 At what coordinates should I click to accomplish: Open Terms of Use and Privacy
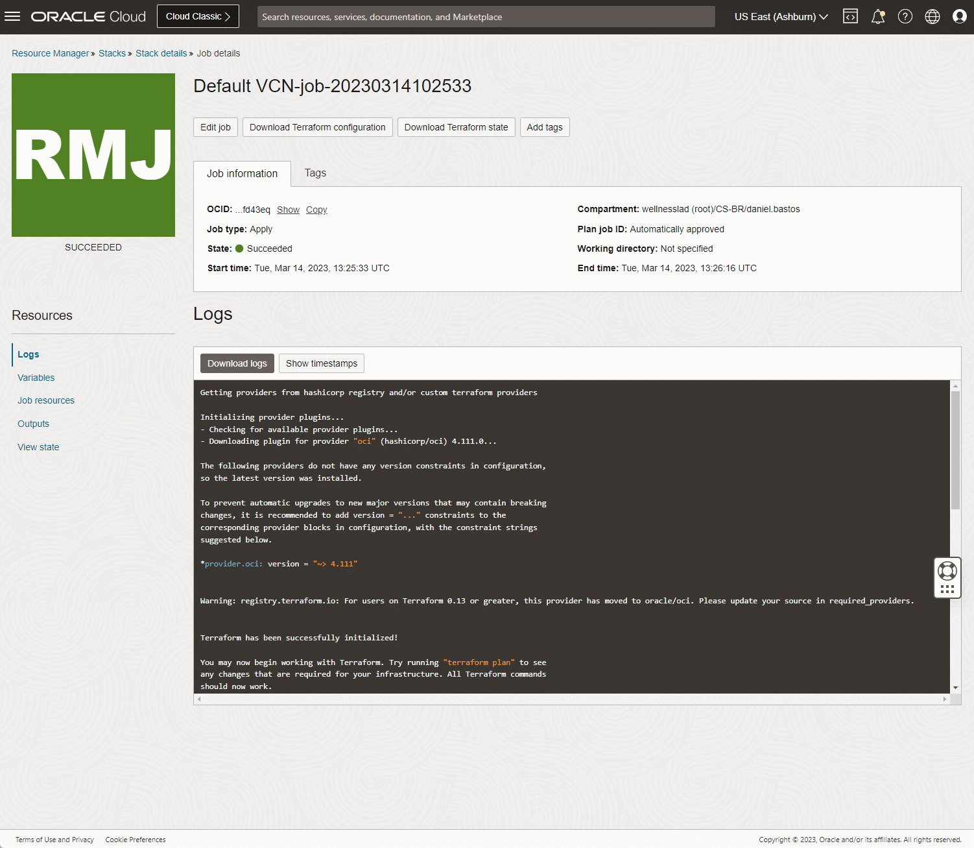coord(54,840)
